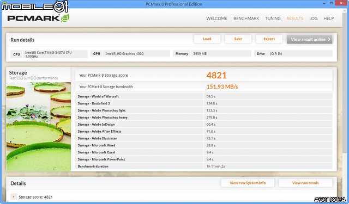
Task: Open the WELCOME tab
Action: point(216,18)
